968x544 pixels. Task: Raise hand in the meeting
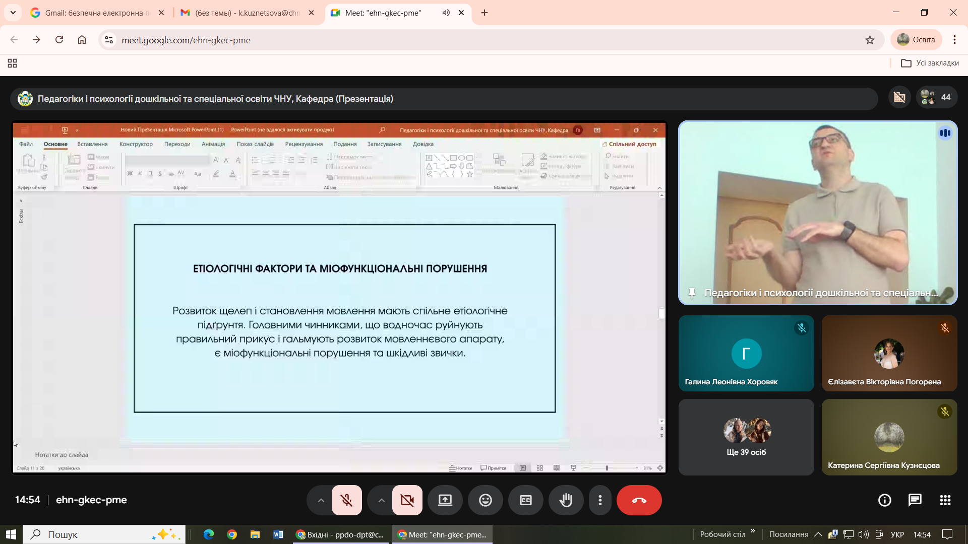click(x=566, y=500)
